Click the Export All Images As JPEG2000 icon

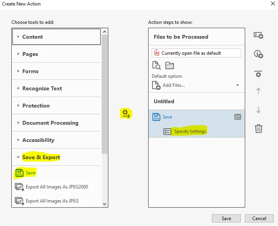(x=19, y=187)
